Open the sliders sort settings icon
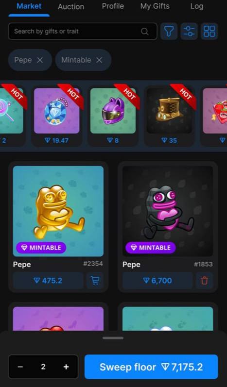This screenshot has width=227, height=387. 189,32
